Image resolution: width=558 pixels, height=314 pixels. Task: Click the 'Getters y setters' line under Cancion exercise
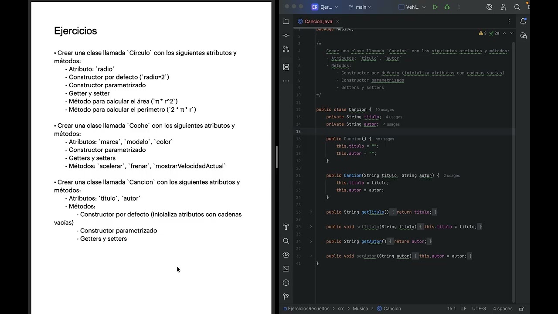104,239
